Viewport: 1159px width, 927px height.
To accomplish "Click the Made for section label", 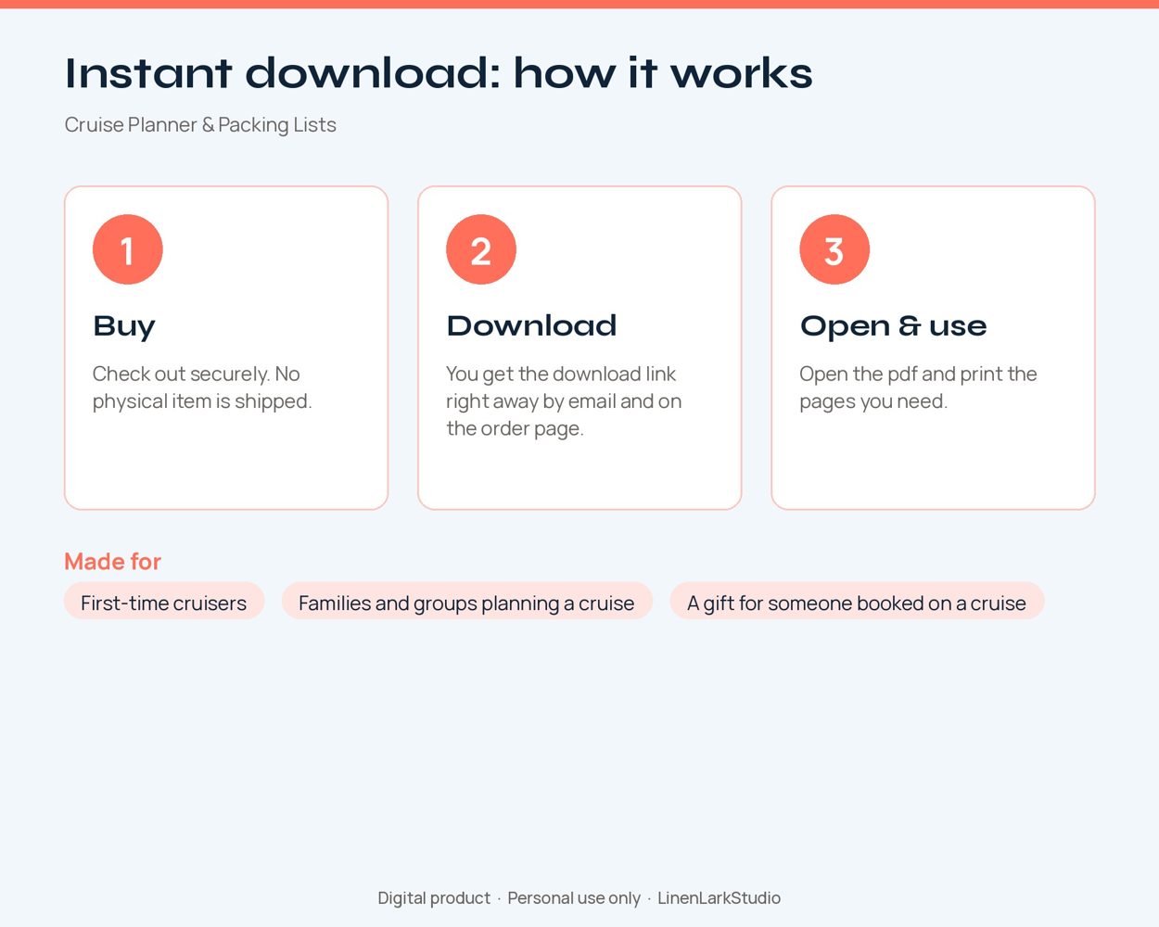I will [113, 562].
